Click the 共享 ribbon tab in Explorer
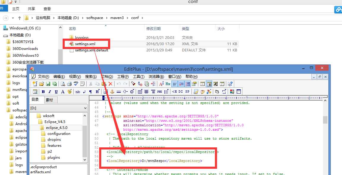This screenshot has width=342, height=175. (31, 9)
